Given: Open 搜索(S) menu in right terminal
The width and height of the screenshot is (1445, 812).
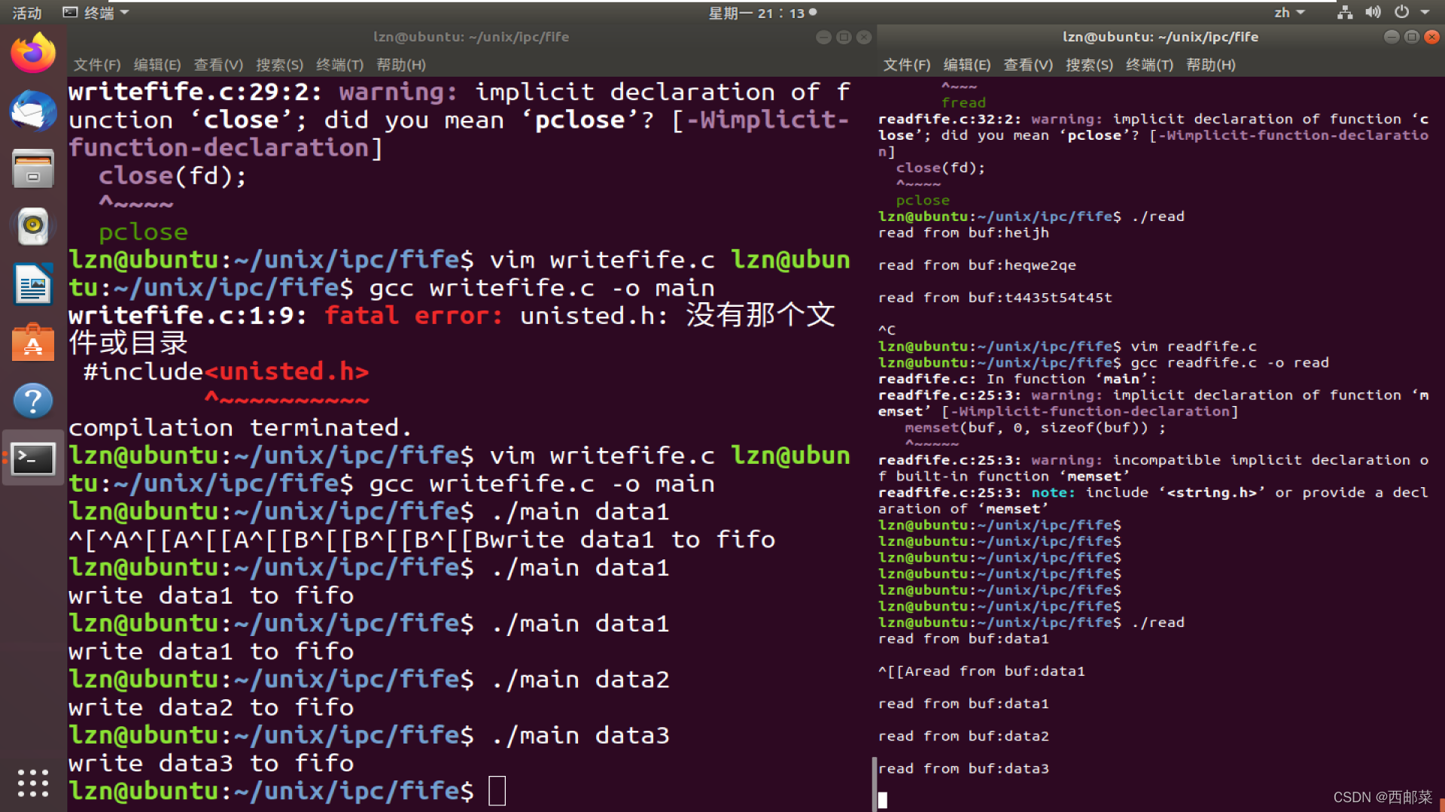Looking at the screenshot, I should (x=1089, y=65).
